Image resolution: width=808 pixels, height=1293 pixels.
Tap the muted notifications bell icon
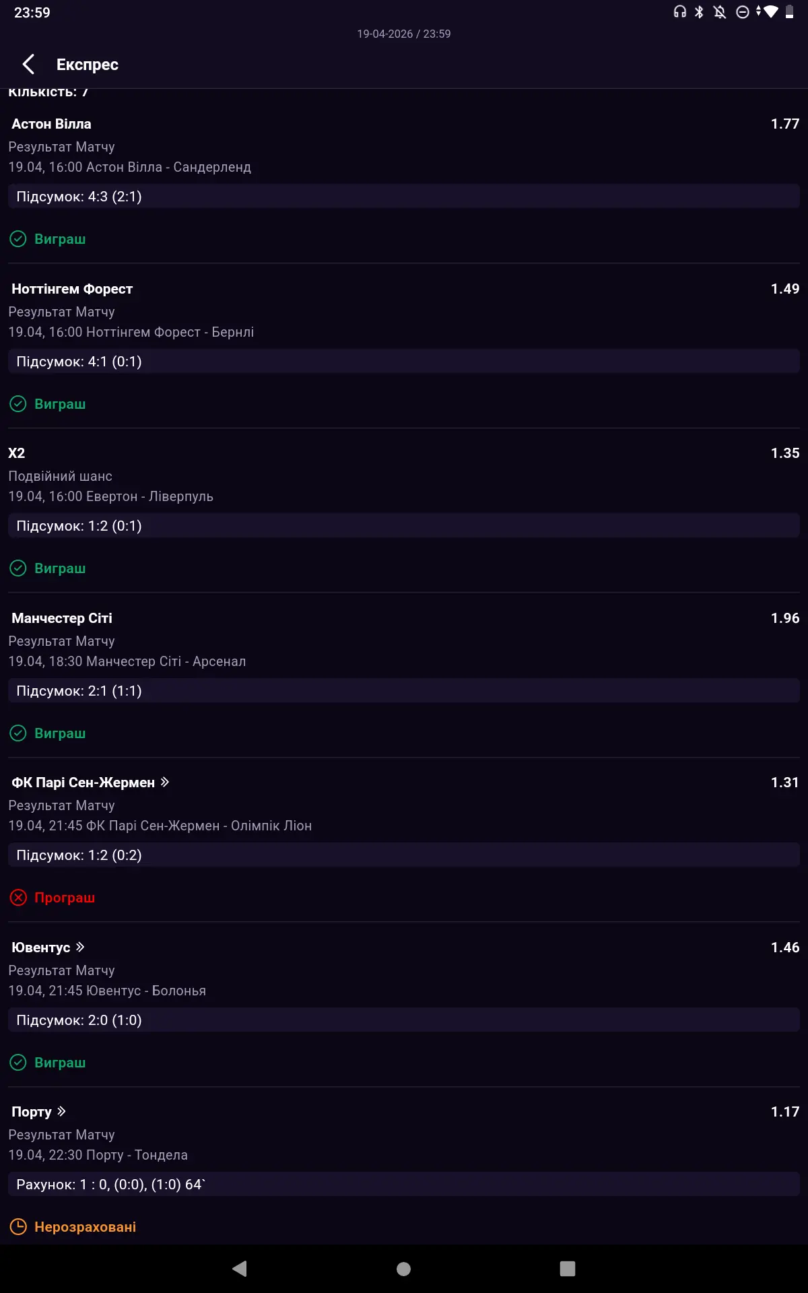click(x=720, y=12)
